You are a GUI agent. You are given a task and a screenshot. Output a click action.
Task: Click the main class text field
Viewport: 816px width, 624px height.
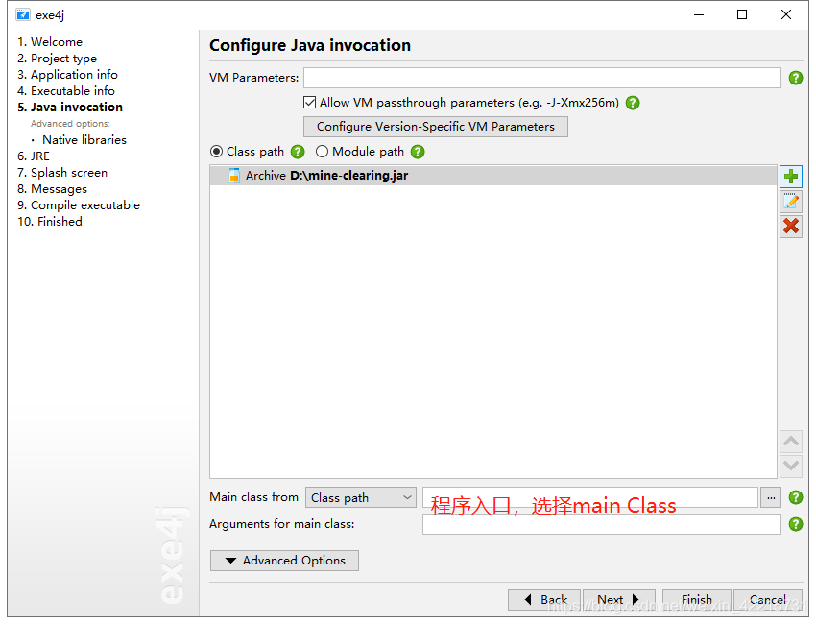pos(590,497)
